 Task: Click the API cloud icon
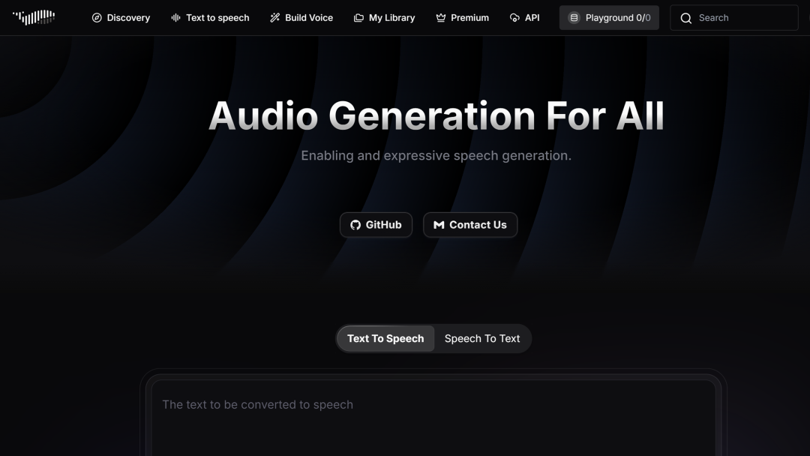(514, 18)
